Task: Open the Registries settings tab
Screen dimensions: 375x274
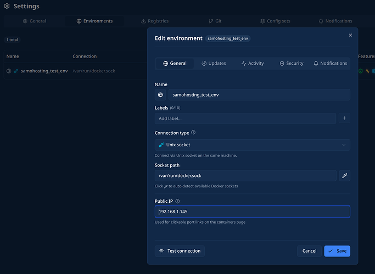Action: pyautogui.click(x=155, y=21)
